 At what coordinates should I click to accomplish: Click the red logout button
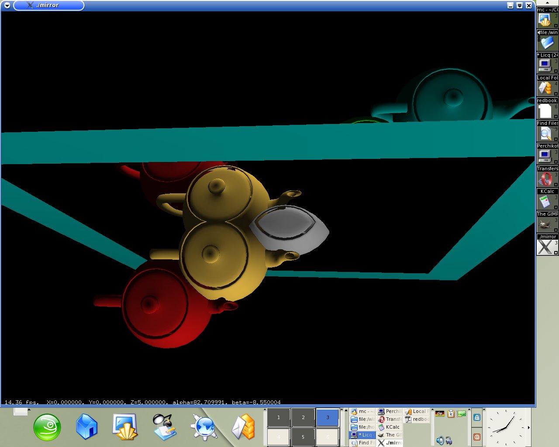click(x=477, y=437)
